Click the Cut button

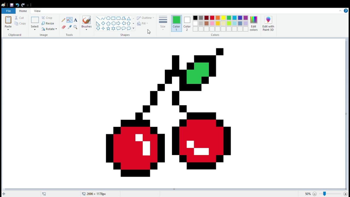click(x=19, y=18)
